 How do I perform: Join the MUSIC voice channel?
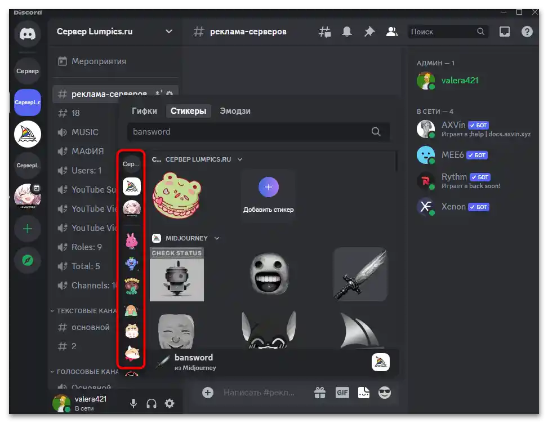point(85,132)
